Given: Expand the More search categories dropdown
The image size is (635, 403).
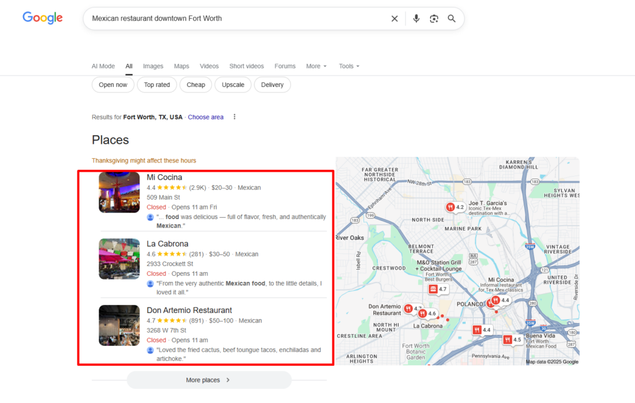Looking at the screenshot, I should pos(316,66).
